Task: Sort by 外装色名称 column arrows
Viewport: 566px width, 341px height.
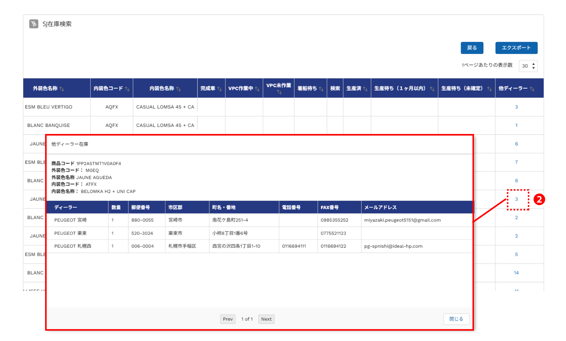Action: [62, 89]
